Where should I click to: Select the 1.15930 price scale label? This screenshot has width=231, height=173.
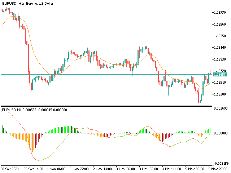click(x=220, y=59)
